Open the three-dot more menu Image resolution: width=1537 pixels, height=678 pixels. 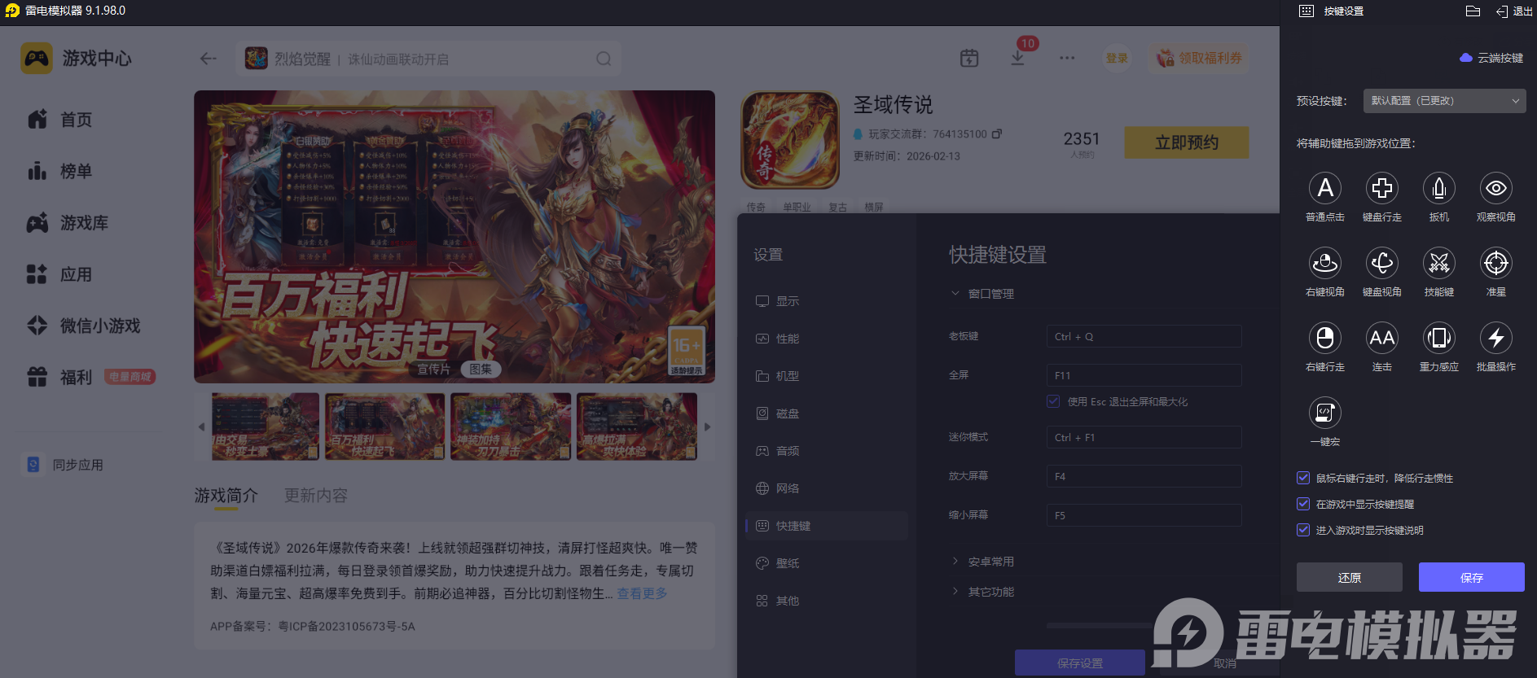(1067, 58)
